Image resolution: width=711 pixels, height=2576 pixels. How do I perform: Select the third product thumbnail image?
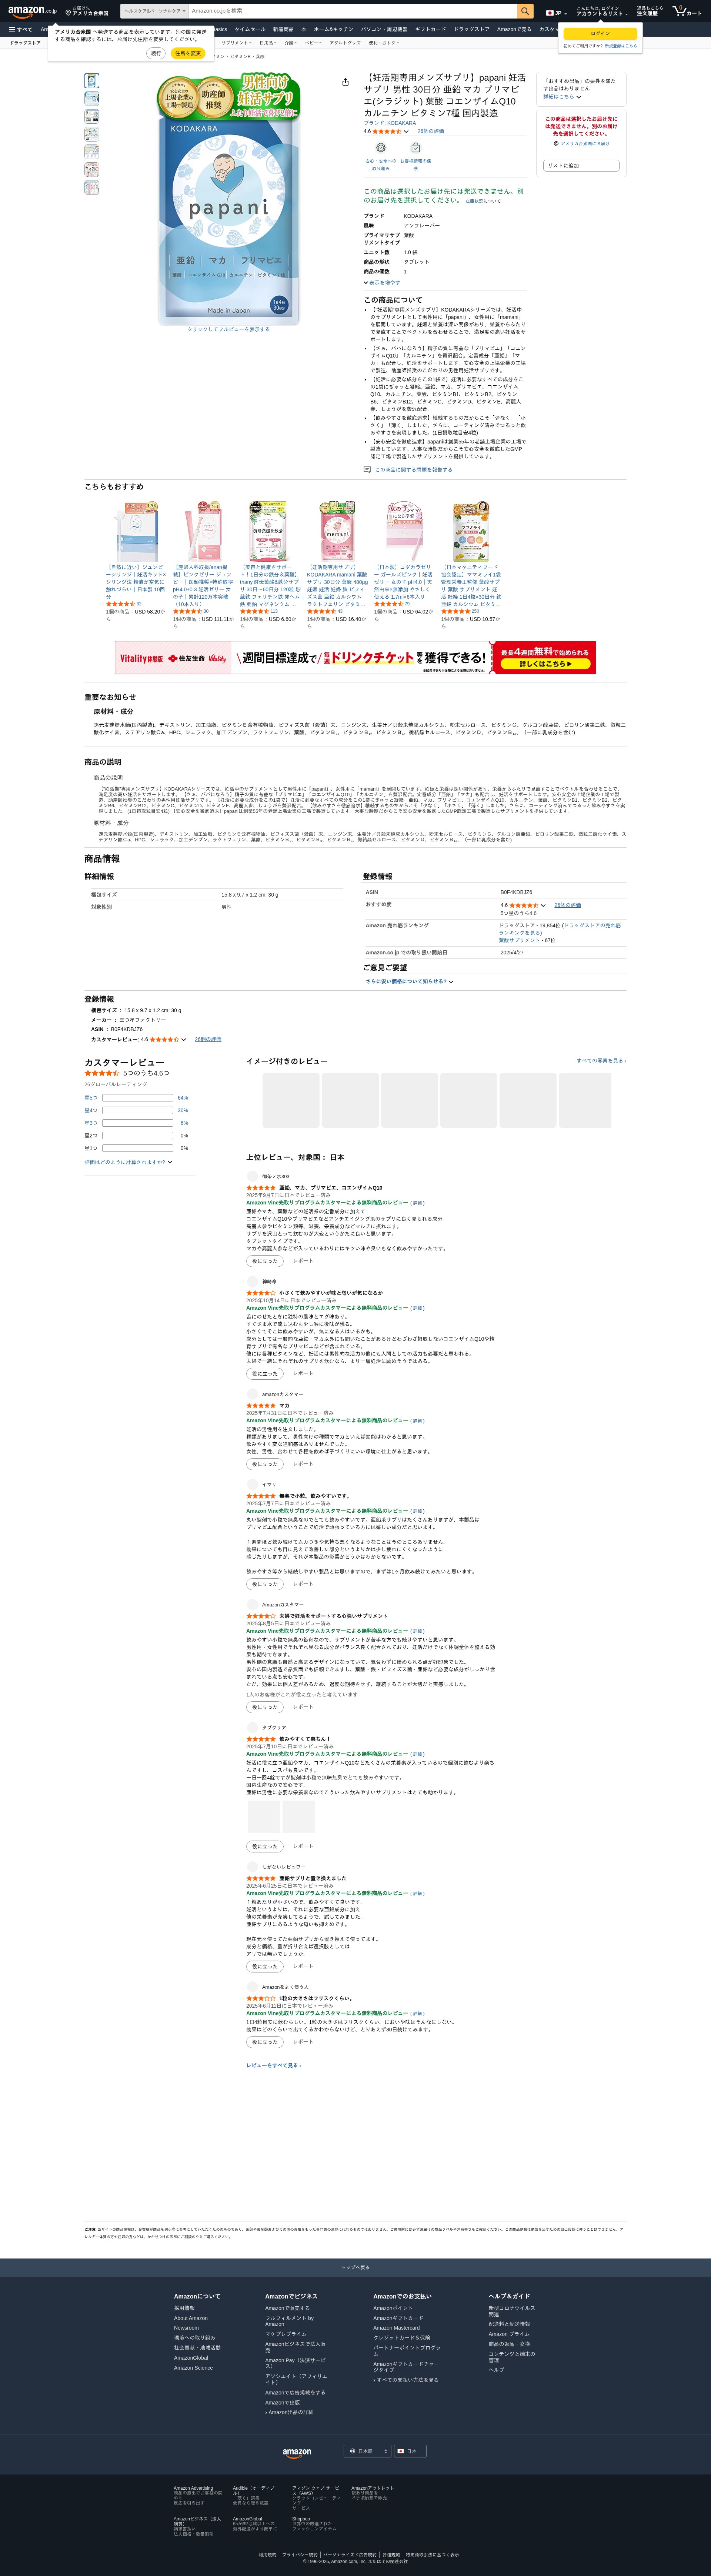pos(92,116)
